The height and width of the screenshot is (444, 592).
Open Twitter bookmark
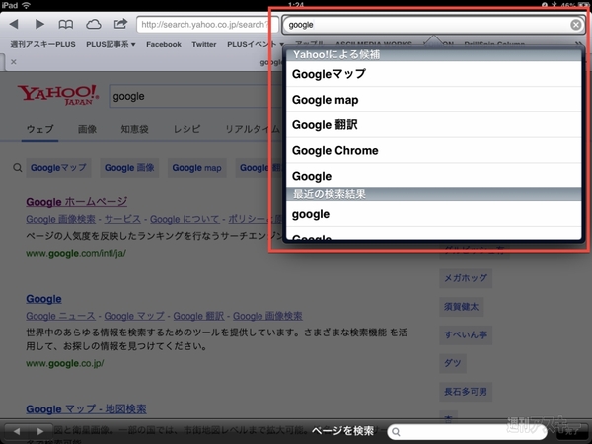(204, 44)
